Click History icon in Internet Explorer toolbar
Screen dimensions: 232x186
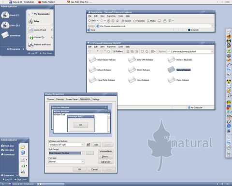[159, 21]
